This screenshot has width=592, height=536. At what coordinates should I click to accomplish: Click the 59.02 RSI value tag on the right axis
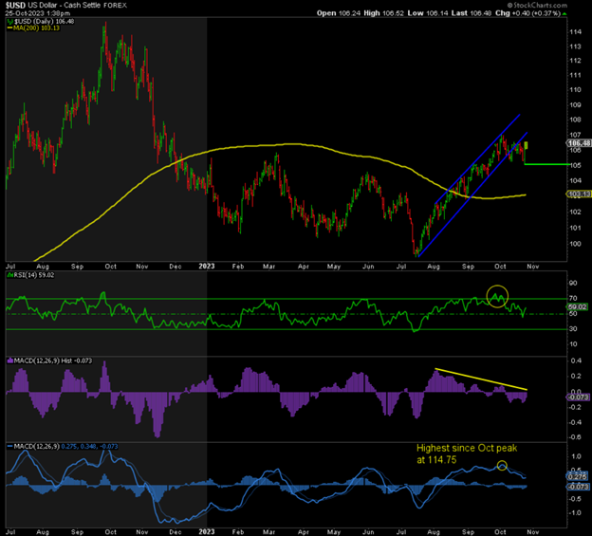[x=578, y=306]
